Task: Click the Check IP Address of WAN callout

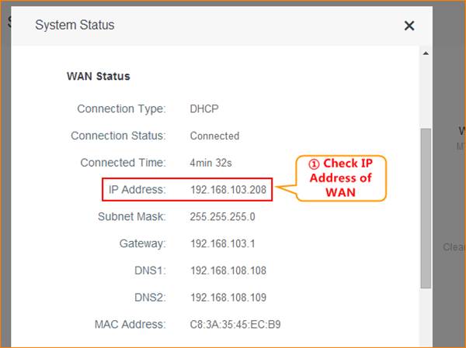Action: tap(340, 177)
